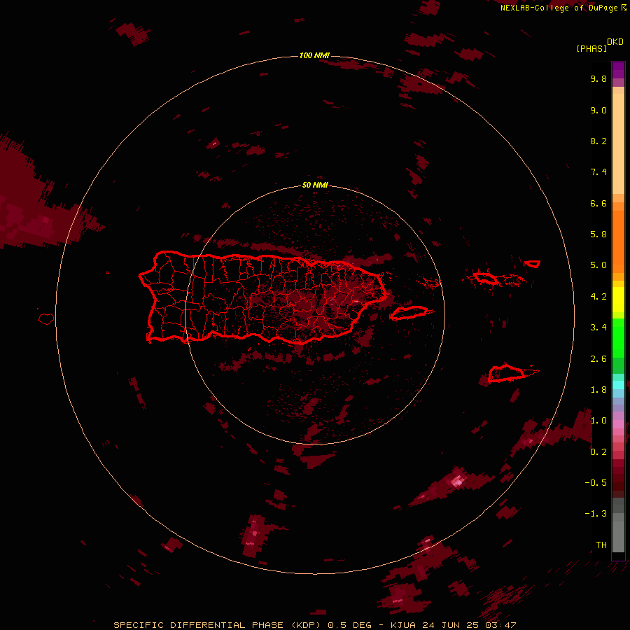Viewport: 630px width, 630px height.
Task: Click the SPECIFIC DIFFERENTIAL PHASE (KDP) title text
Action: click(x=217, y=625)
